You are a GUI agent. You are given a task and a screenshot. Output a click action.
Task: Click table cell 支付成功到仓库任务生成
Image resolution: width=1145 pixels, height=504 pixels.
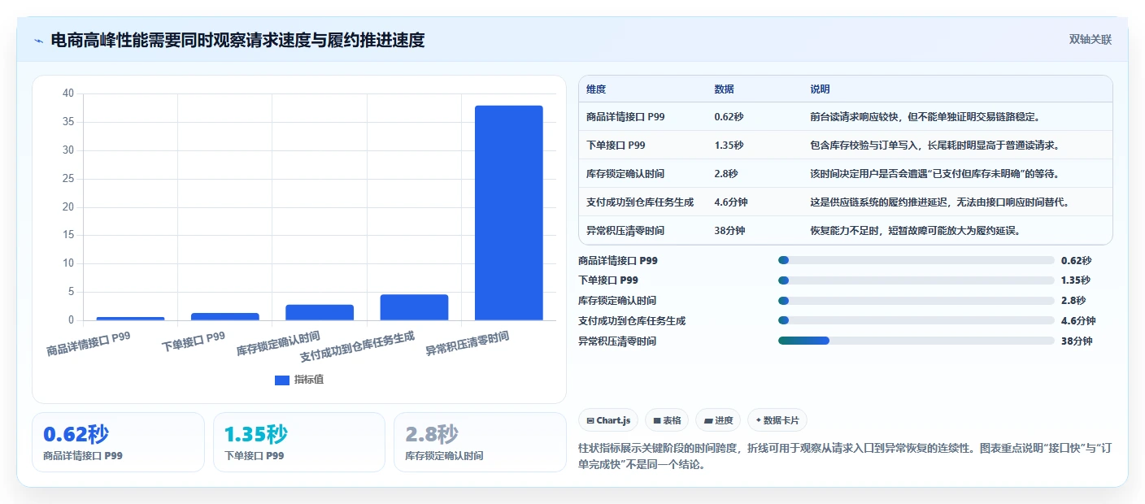(x=640, y=202)
